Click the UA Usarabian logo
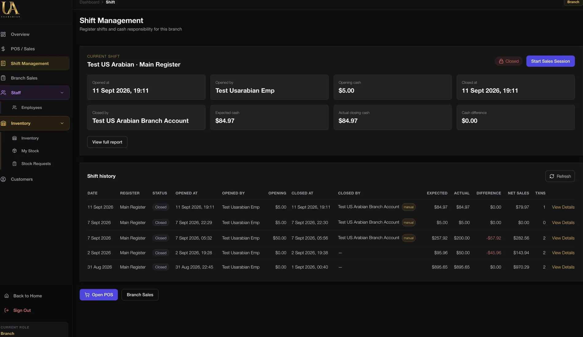The width and height of the screenshot is (583, 337). [11, 9]
